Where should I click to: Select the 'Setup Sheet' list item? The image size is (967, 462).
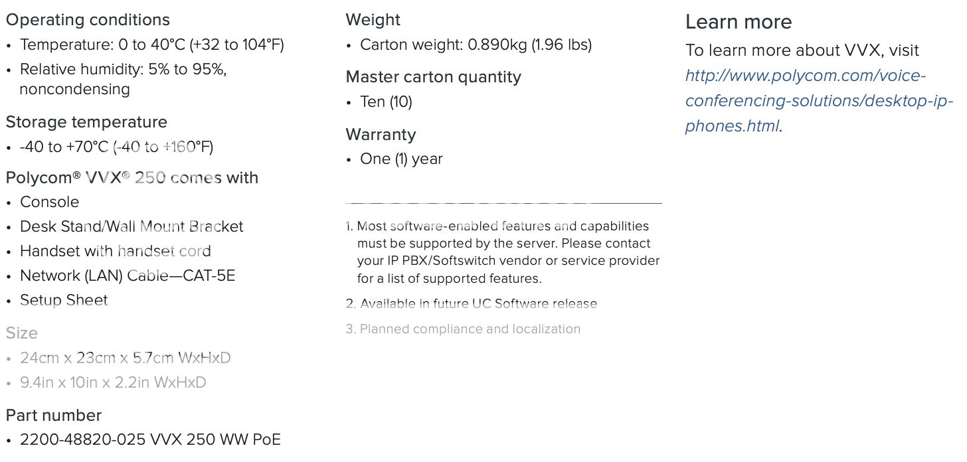point(64,300)
